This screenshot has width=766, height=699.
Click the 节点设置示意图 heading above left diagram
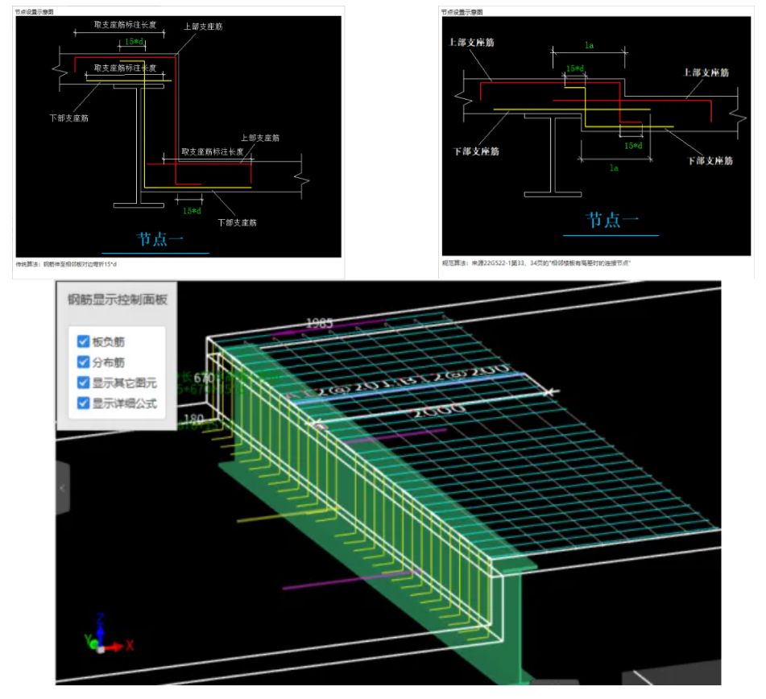(x=31, y=12)
